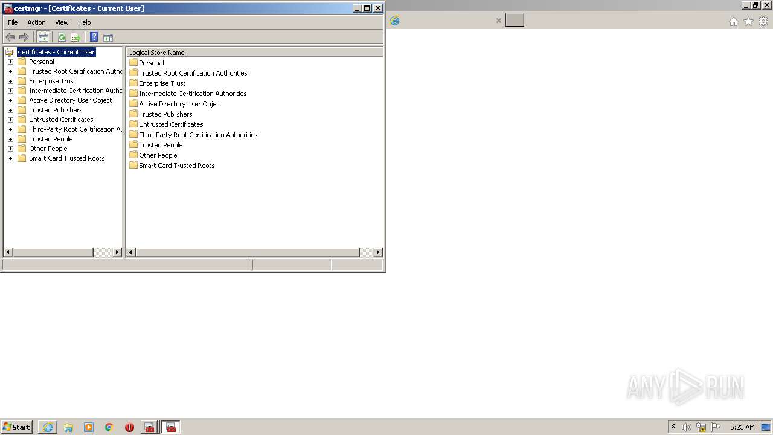The height and width of the screenshot is (435, 773).
Task: Toggle the Show/Hide Console Tree toolbar icon
Action: [x=43, y=37]
